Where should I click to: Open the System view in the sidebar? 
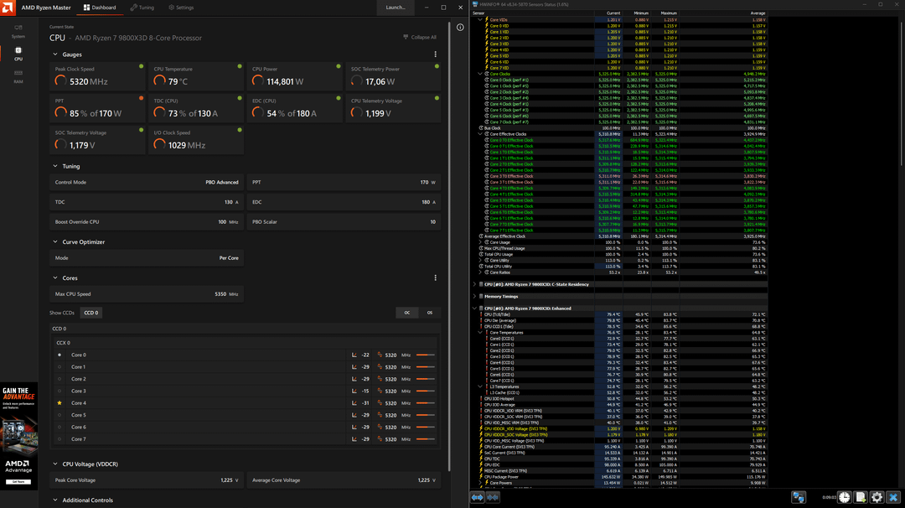point(18,30)
